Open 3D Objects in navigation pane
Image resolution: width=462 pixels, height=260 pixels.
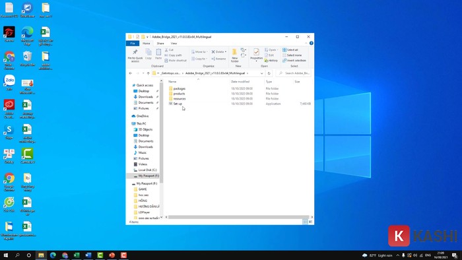tap(143, 129)
